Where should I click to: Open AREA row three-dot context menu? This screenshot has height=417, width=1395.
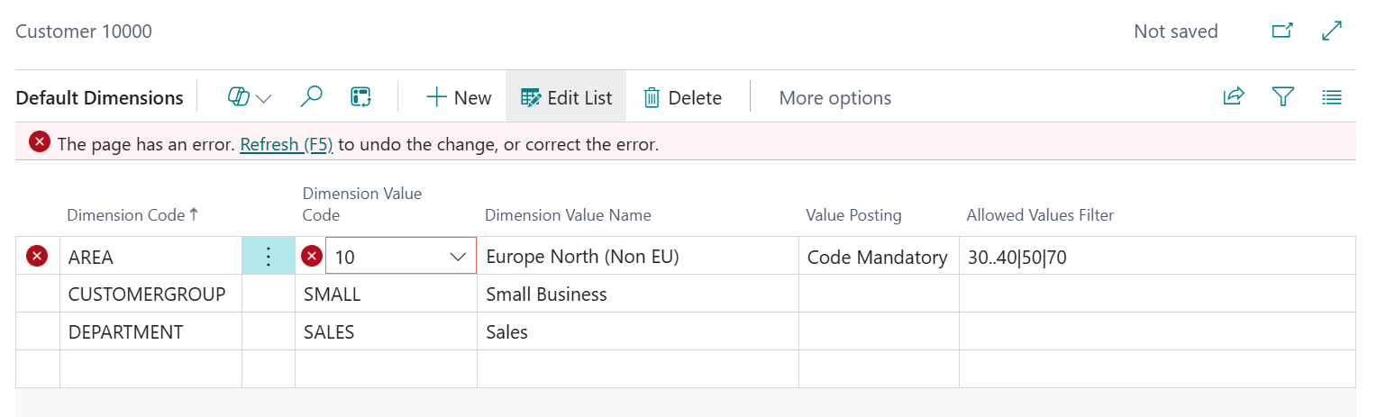[269, 256]
